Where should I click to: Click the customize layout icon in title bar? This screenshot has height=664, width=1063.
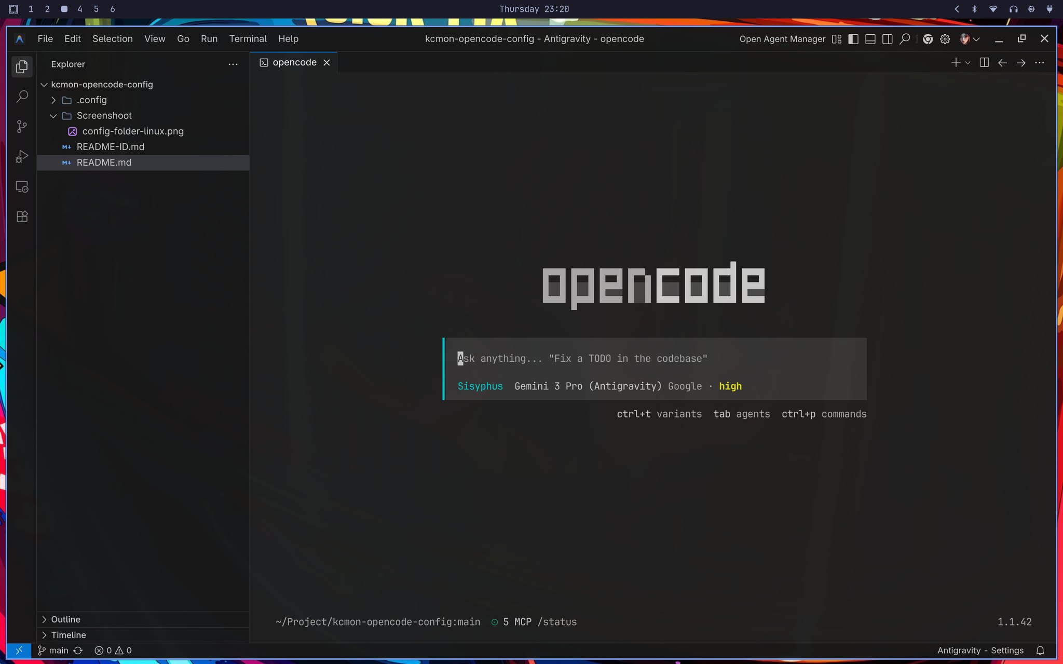point(837,39)
